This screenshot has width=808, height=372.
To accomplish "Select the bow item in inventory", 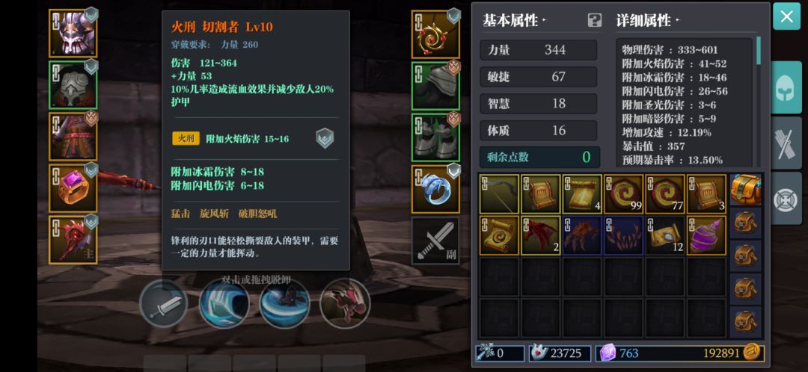I will 499,194.
